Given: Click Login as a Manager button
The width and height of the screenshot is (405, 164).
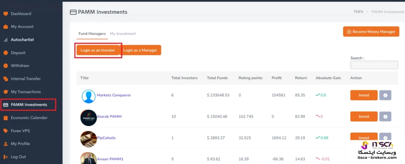Looking at the screenshot, I should click(141, 50).
